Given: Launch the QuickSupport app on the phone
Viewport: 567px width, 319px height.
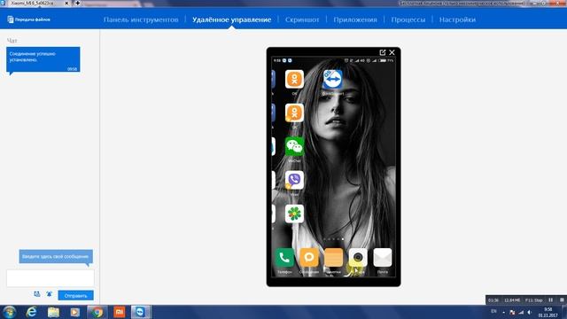Looking at the screenshot, I should coord(333,79).
